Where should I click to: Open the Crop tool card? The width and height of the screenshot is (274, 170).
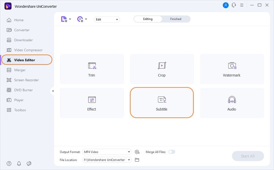[162, 69]
